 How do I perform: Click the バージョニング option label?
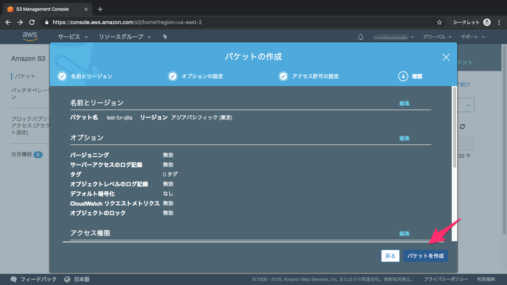[89, 155]
